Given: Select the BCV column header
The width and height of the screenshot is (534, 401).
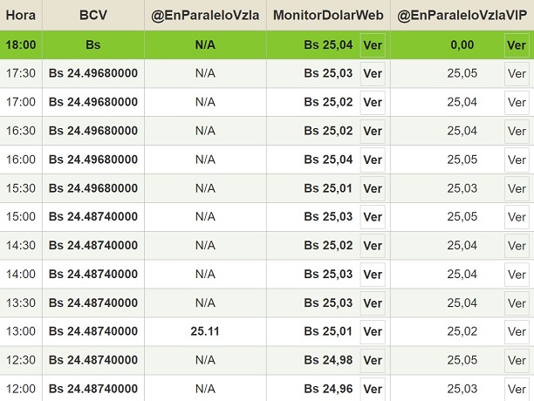Looking at the screenshot, I should [x=93, y=16].
